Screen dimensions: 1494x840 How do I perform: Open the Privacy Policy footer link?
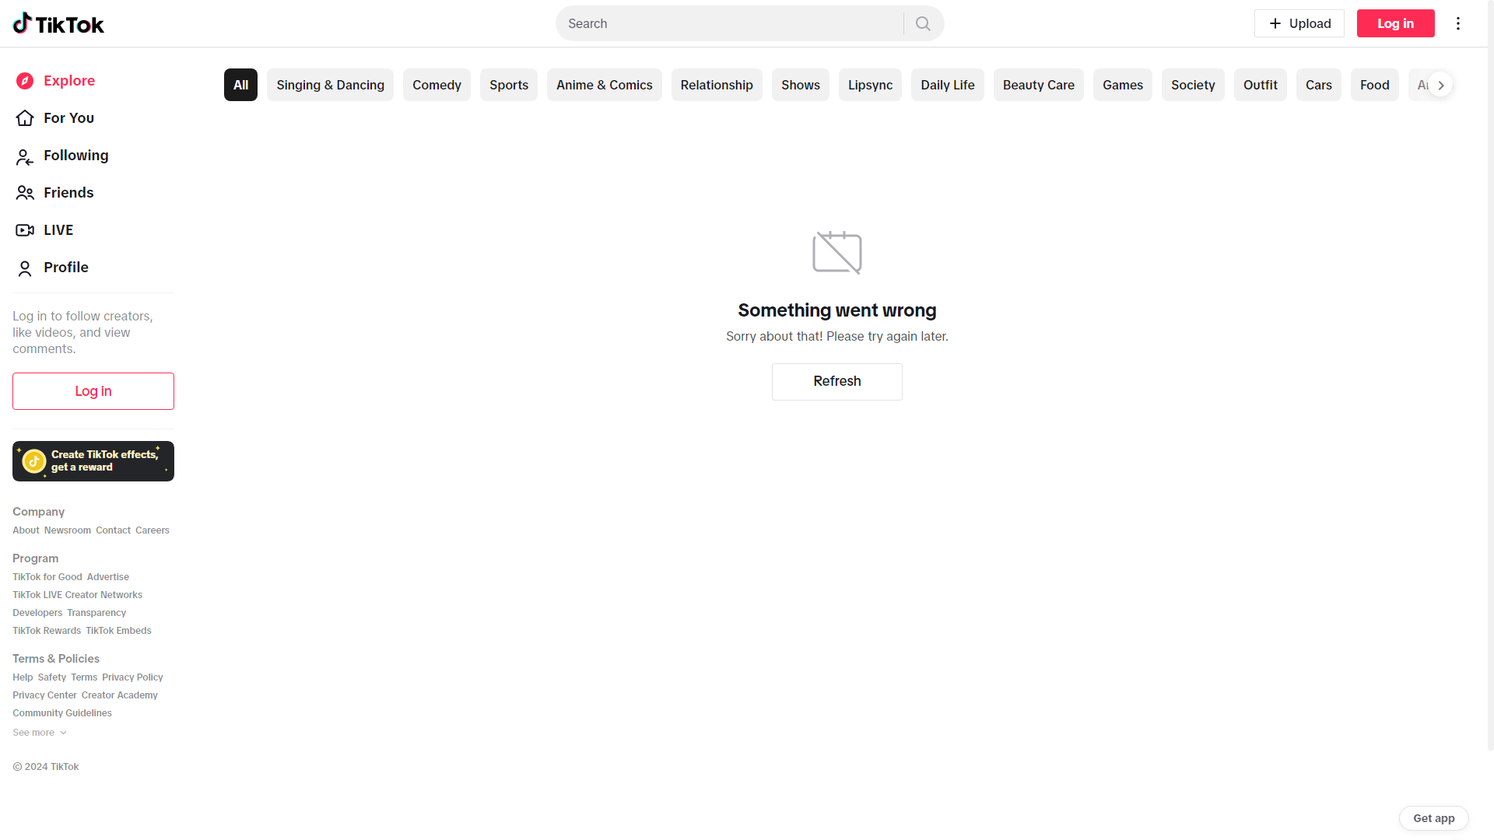[132, 677]
